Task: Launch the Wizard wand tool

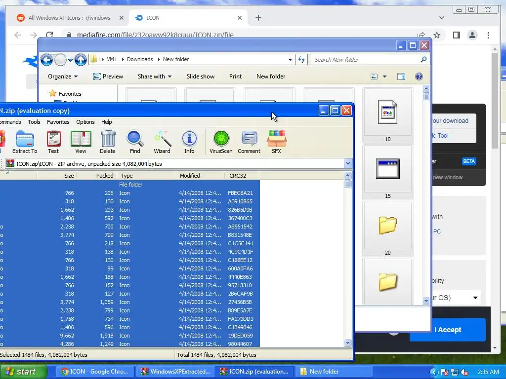Action: (162, 142)
